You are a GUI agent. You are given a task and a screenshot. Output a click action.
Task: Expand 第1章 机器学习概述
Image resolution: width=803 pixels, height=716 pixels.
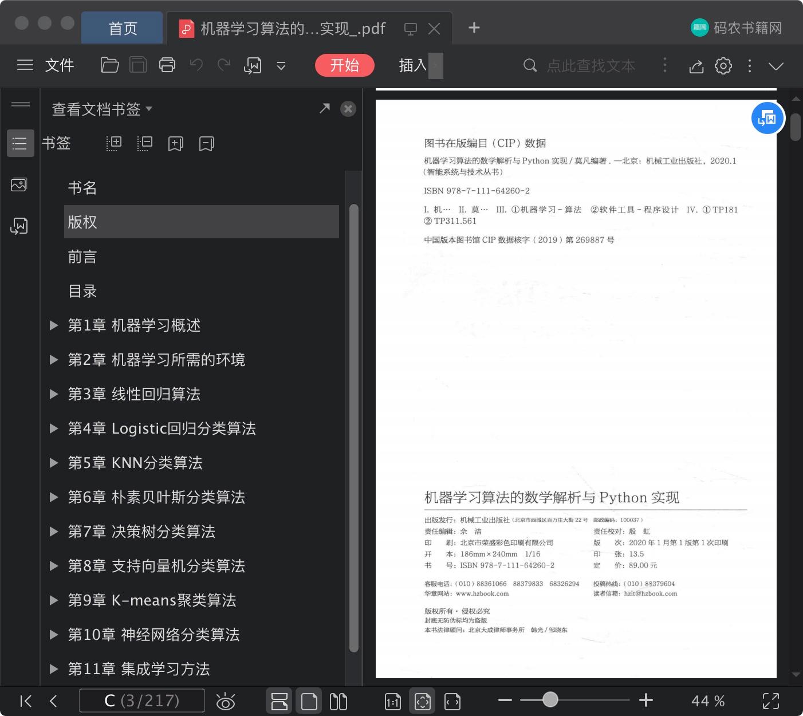(x=54, y=325)
